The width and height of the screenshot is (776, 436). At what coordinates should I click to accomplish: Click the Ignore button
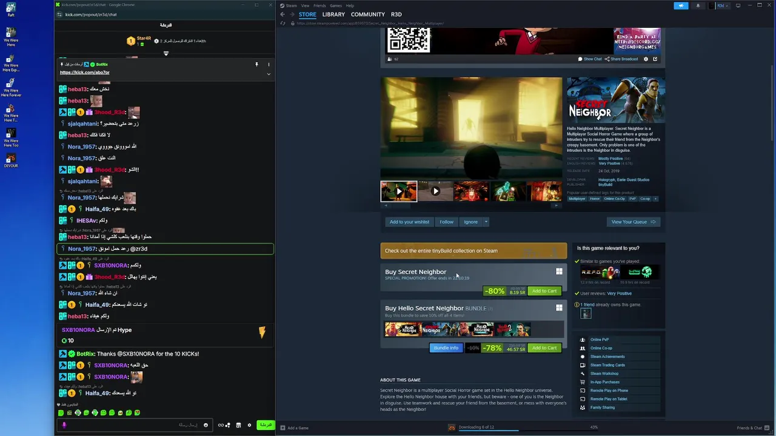(x=470, y=222)
